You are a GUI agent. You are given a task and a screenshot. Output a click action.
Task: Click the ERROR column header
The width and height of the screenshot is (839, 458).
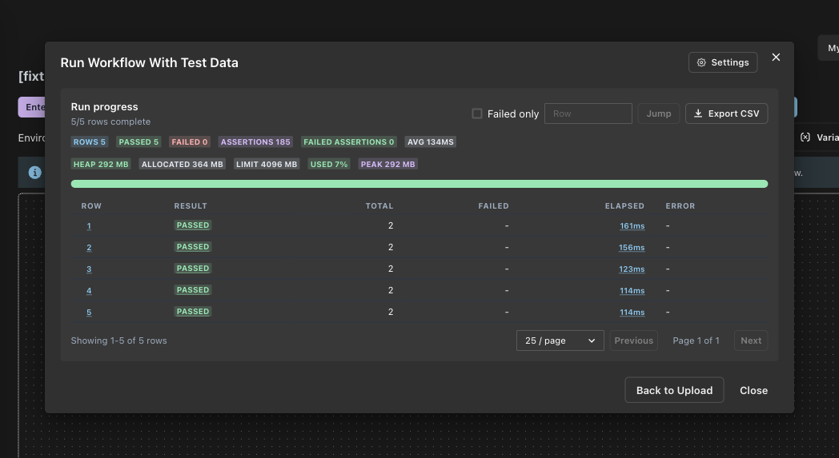pos(680,205)
